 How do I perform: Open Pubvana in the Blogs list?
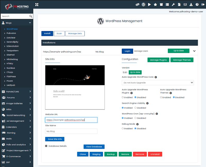(11, 33)
